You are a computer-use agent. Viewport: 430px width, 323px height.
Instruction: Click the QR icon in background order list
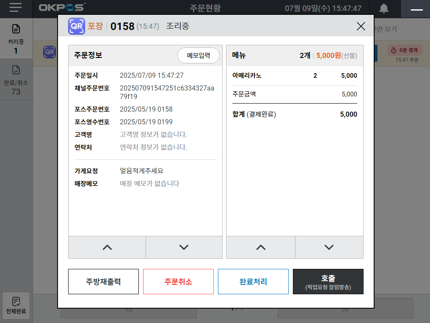coord(49,52)
